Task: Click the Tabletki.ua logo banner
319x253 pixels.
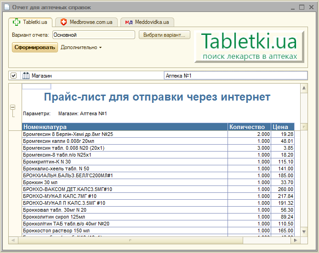Action: click(x=249, y=46)
